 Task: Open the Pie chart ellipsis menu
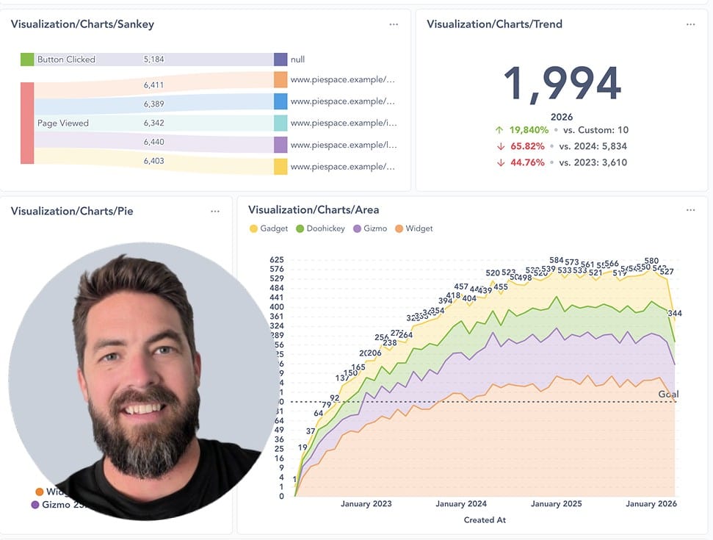click(x=214, y=211)
